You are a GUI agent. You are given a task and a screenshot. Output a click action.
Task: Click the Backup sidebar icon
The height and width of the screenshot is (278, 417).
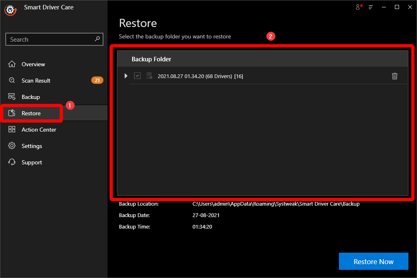[x=12, y=96]
